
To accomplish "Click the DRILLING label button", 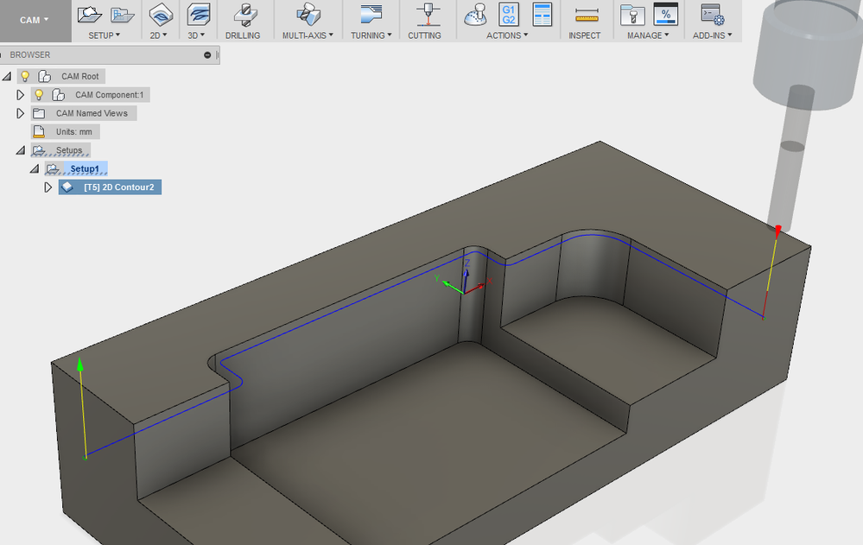I will pos(243,35).
